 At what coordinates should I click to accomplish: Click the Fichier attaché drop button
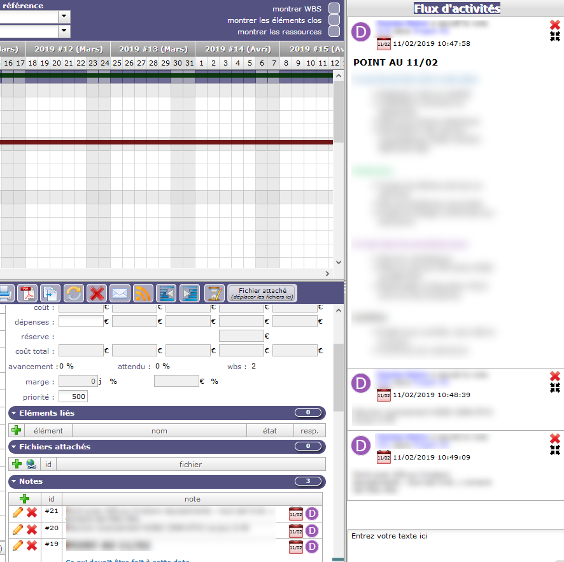[x=262, y=293]
